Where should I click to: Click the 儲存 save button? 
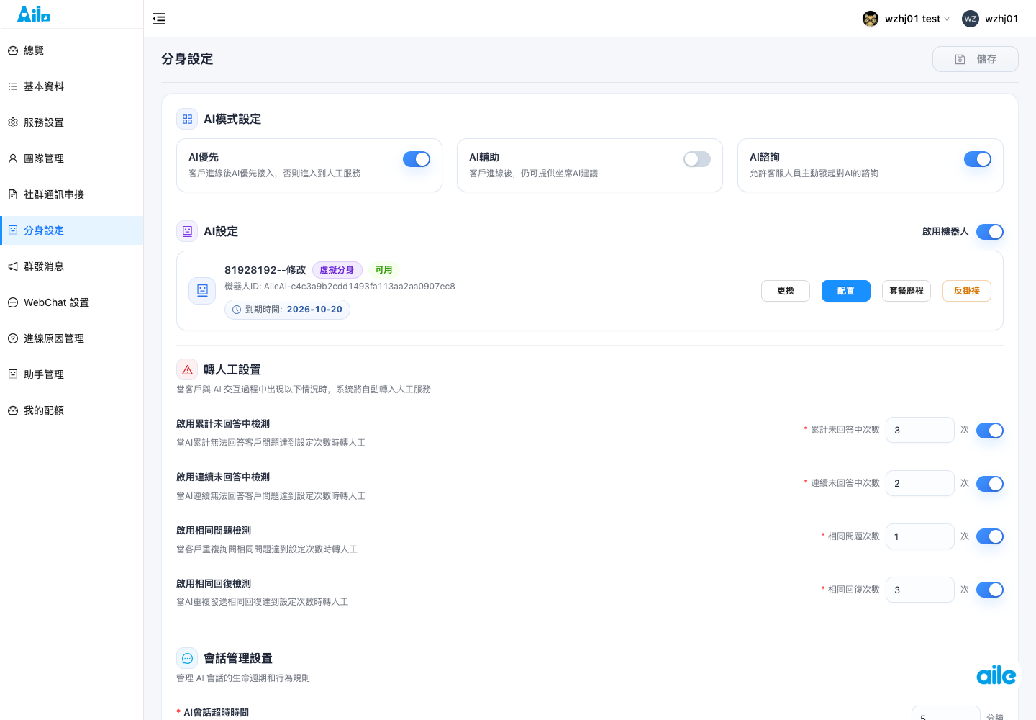point(976,59)
